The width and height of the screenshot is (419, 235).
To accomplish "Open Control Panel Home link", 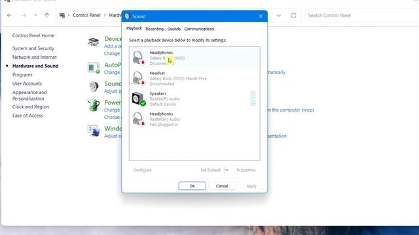I will tap(33, 35).
